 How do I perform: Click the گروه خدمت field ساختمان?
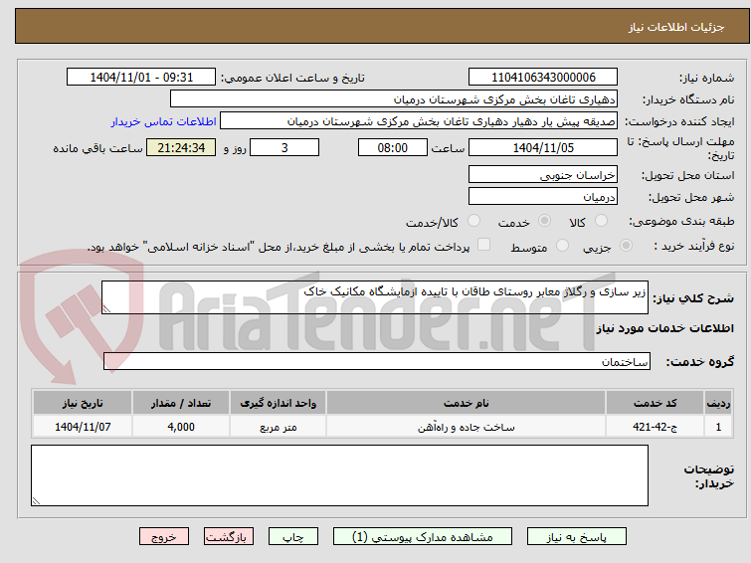(x=376, y=361)
